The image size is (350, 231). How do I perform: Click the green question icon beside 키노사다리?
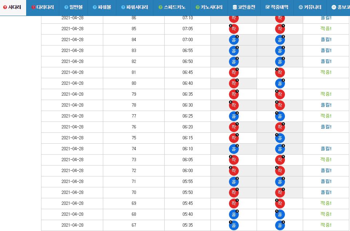pos(198,7)
